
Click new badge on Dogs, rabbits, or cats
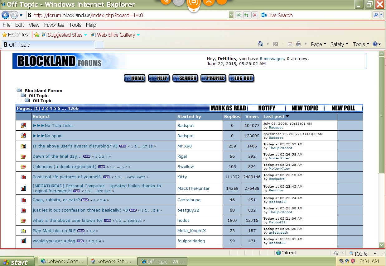(85, 200)
